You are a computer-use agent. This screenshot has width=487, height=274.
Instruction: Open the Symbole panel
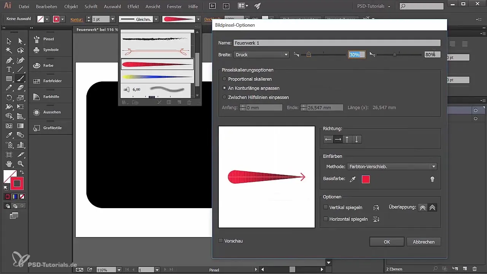[x=51, y=50]
